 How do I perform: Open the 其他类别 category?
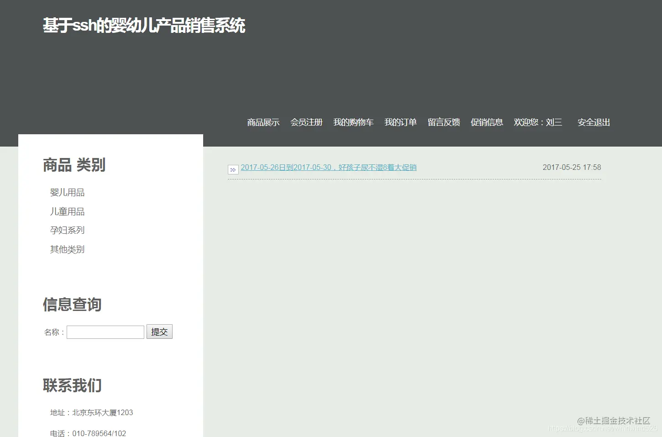67,250
